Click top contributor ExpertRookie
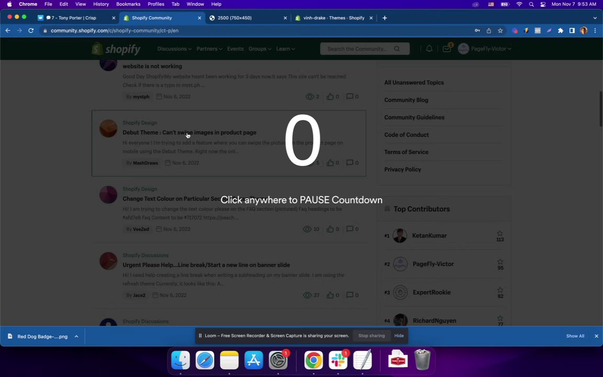 click(x=431, y=292)
